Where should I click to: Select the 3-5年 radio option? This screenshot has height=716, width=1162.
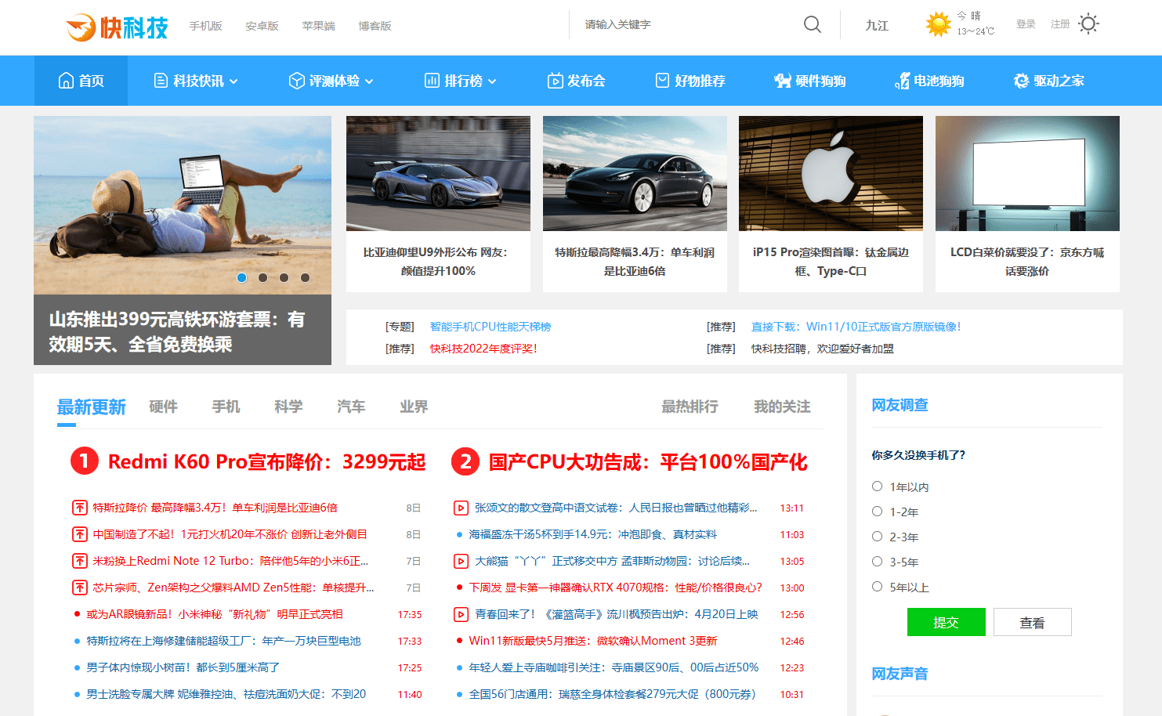coord(878,562)
